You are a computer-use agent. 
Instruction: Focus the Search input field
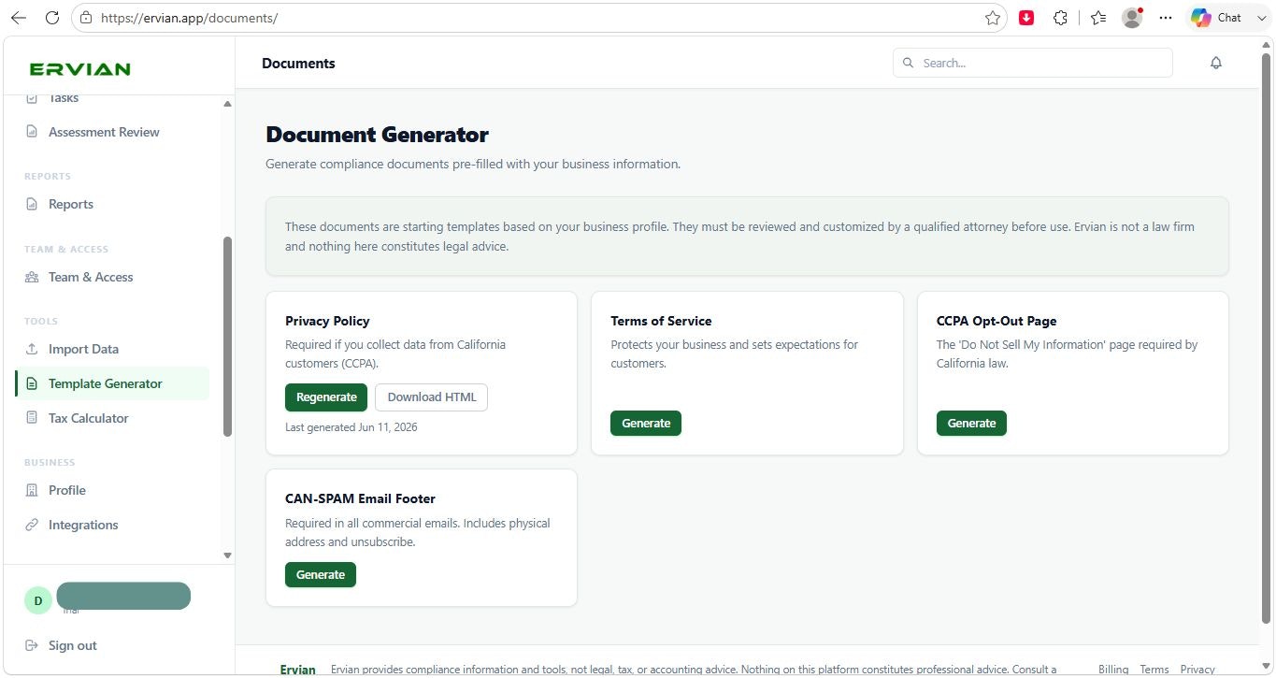(x=1033, y=63)
